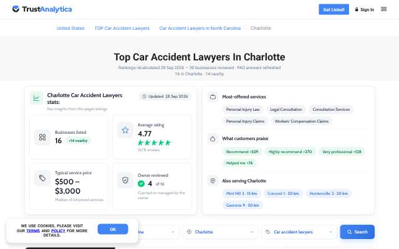
Task: Select the Consultation Services tag
Action: pos(331,110)
